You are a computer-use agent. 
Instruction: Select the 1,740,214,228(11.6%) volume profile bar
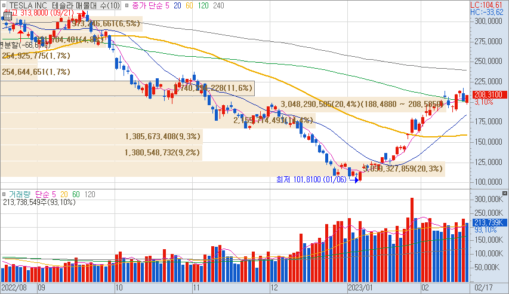(127, 88)
